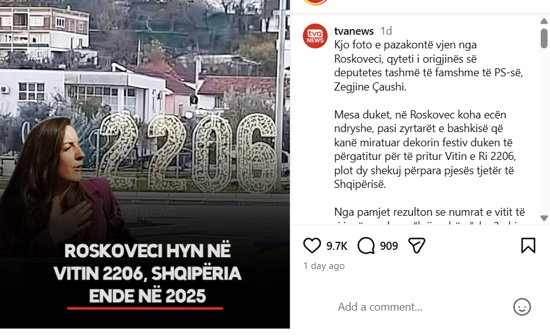This screenshot has width=550, height=336.
Task: Click the post caption about Roskoveci
Action: 429,66
